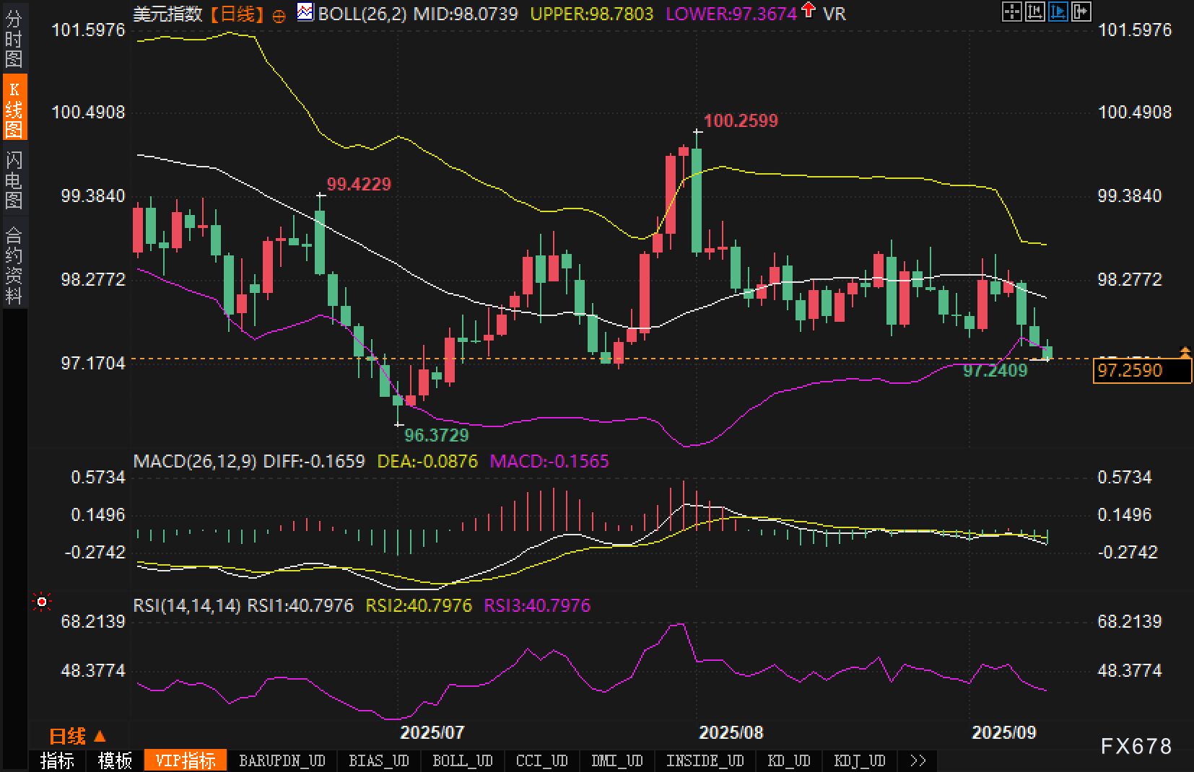
Task: Click the orange 97.2590 price marker
Action: click(1141, 370)
